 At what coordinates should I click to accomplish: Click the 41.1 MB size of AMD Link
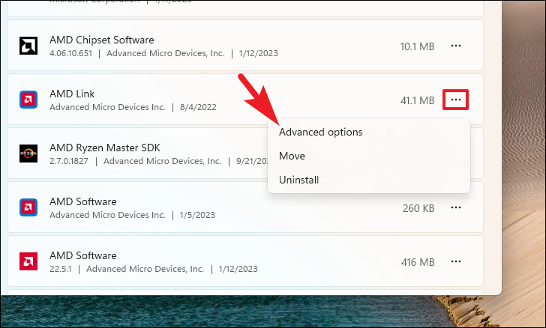click(x=418, y=100)
